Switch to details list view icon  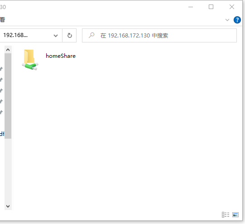tap(226, 215)
